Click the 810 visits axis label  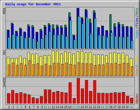tap(4, 53)
